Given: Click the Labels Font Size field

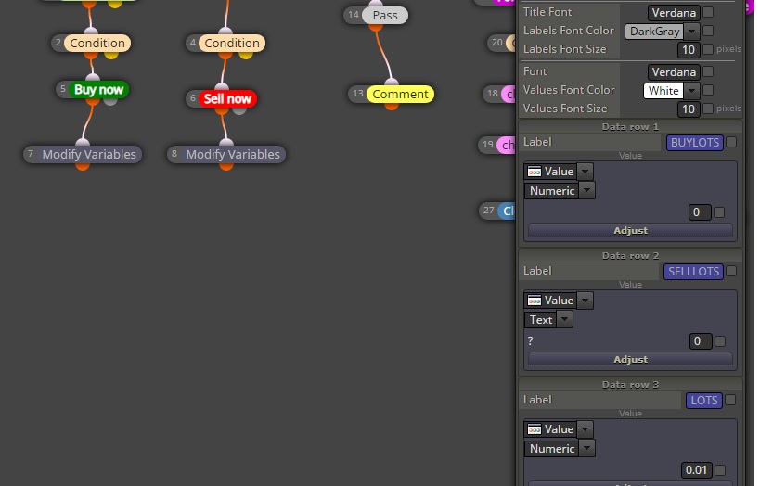Looking at the screenshot, I should (689, 50).
